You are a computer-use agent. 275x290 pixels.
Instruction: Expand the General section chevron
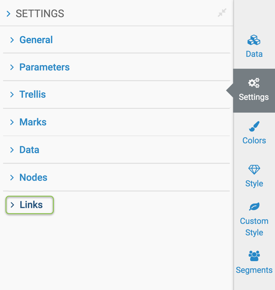[12, 40]
